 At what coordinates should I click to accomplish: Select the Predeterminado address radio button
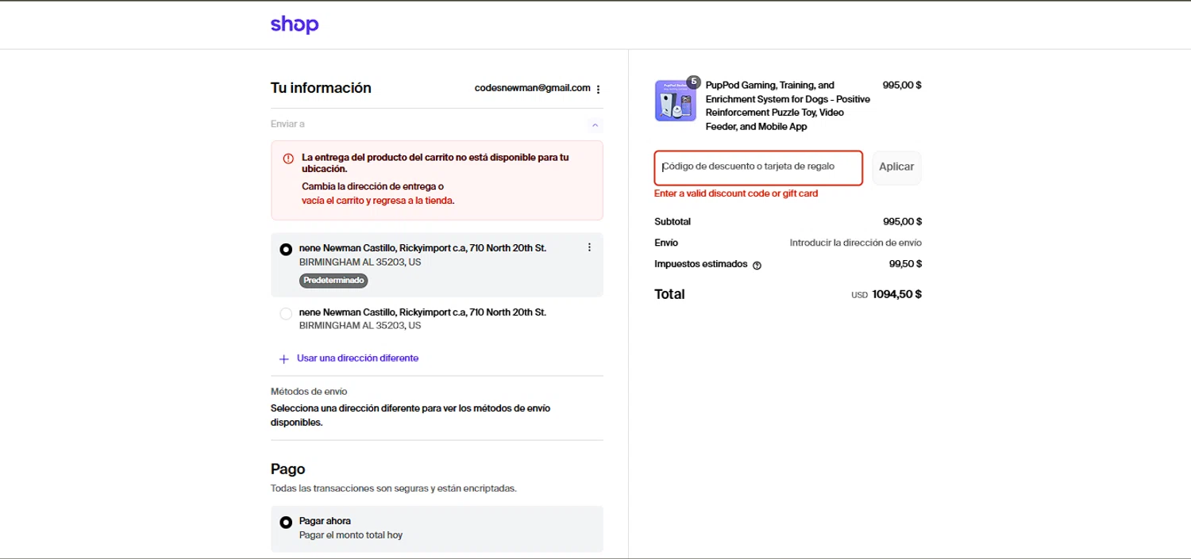tap(286, 249)
